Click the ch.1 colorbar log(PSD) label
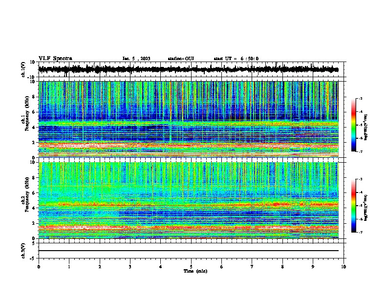 pos(366,127)
